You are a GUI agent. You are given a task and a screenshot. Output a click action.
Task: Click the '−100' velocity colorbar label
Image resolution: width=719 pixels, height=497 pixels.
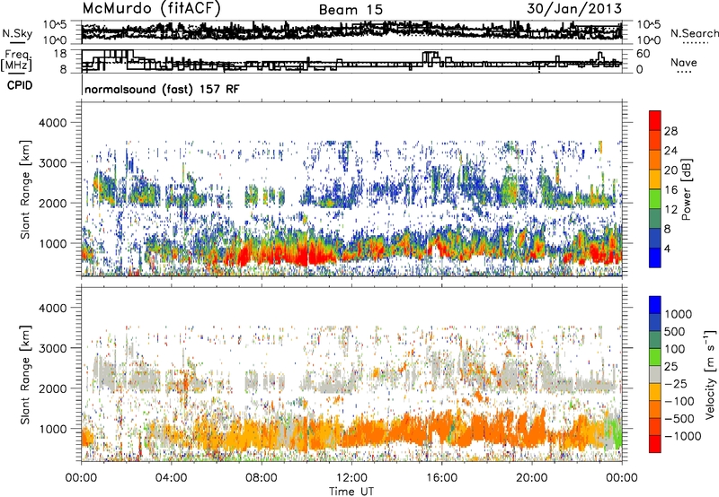point(679,401)
